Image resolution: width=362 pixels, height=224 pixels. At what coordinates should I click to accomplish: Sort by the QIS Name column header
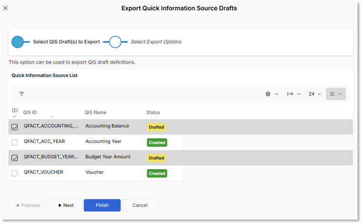pos(96,112)
